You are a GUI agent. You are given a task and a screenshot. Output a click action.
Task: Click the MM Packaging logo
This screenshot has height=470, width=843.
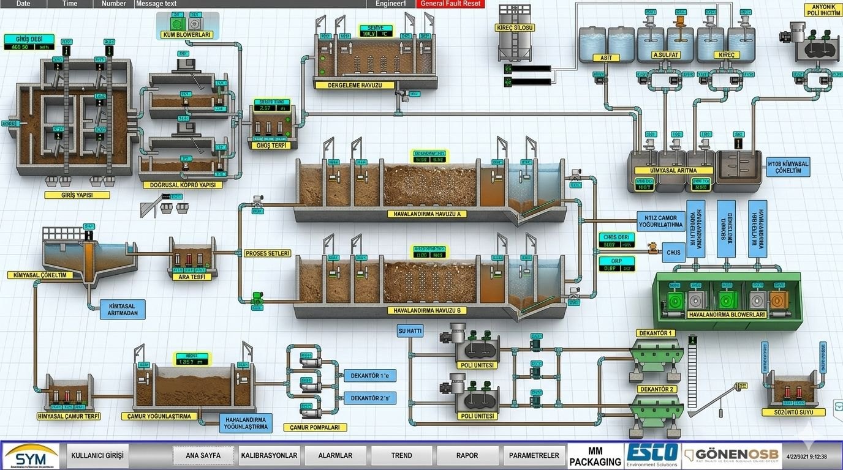[595, 455]
